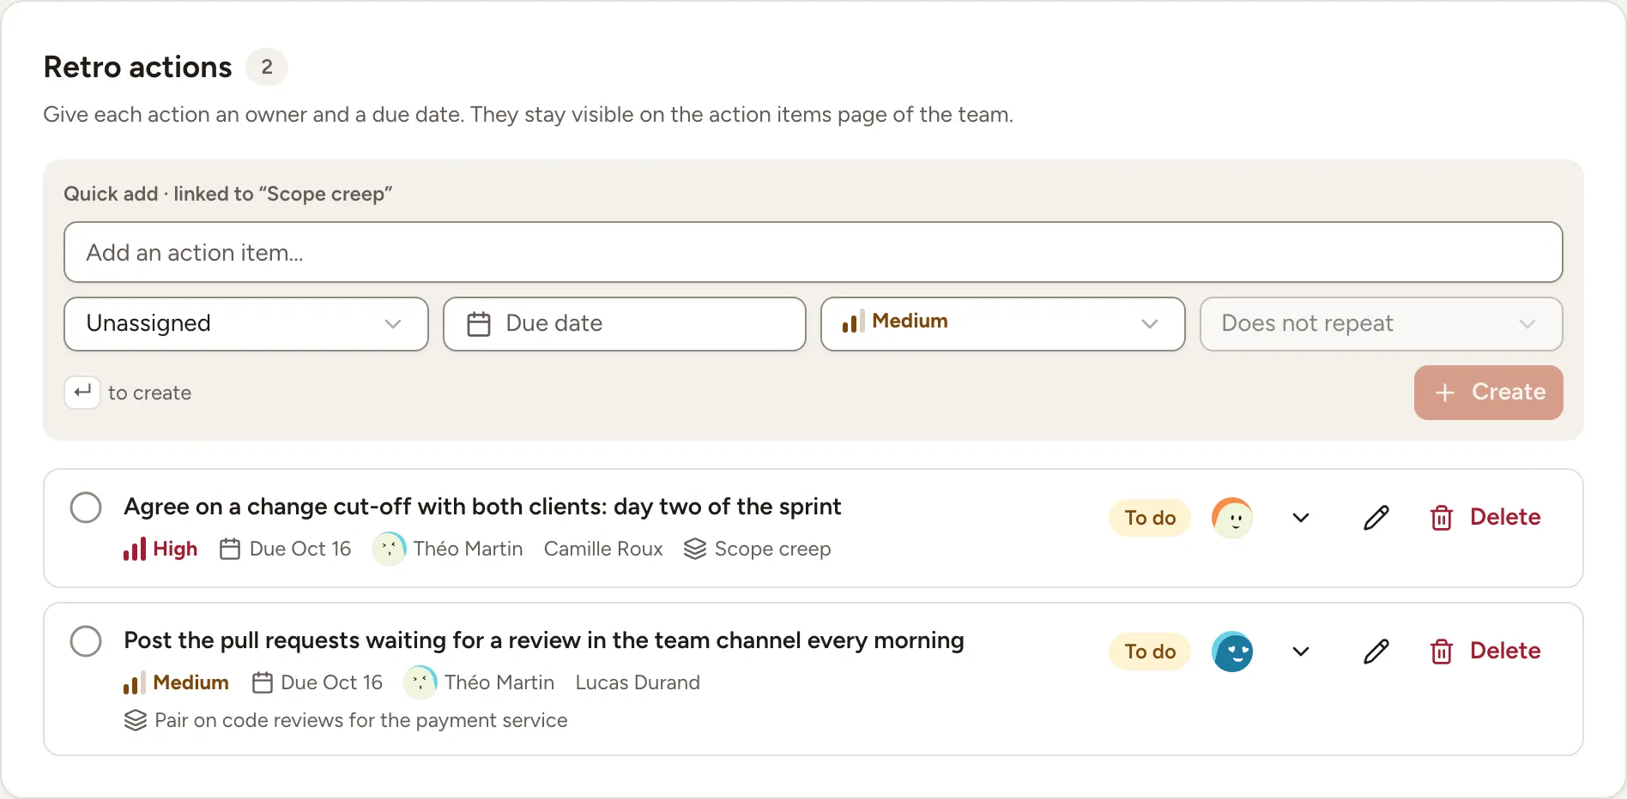The height and width of the screenshot is (799, 1627).
Task: Click the Scope creep linked topic text
Action: [772, 549]
